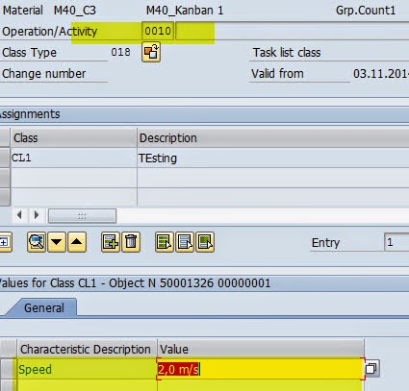The image size is (409, 391).
Task: Click into the Entry number field
Action: [396, 242]
